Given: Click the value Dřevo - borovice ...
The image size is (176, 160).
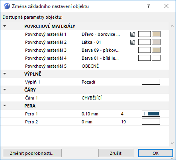Looking at the screenshot, I should pyautogui.click(x=101, y=34).
